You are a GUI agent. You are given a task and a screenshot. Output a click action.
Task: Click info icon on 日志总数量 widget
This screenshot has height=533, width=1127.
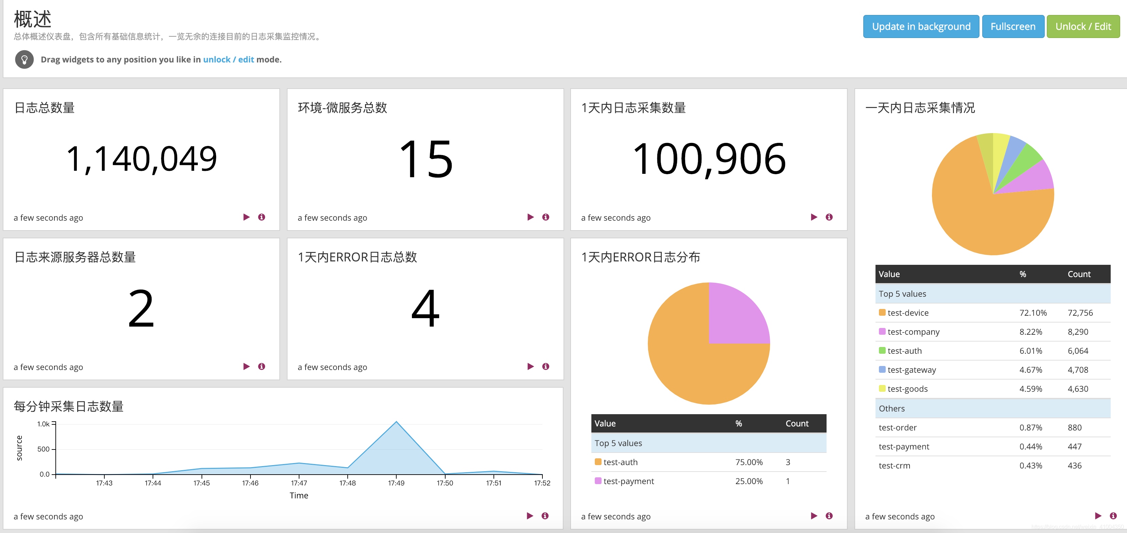coord(262,217)
